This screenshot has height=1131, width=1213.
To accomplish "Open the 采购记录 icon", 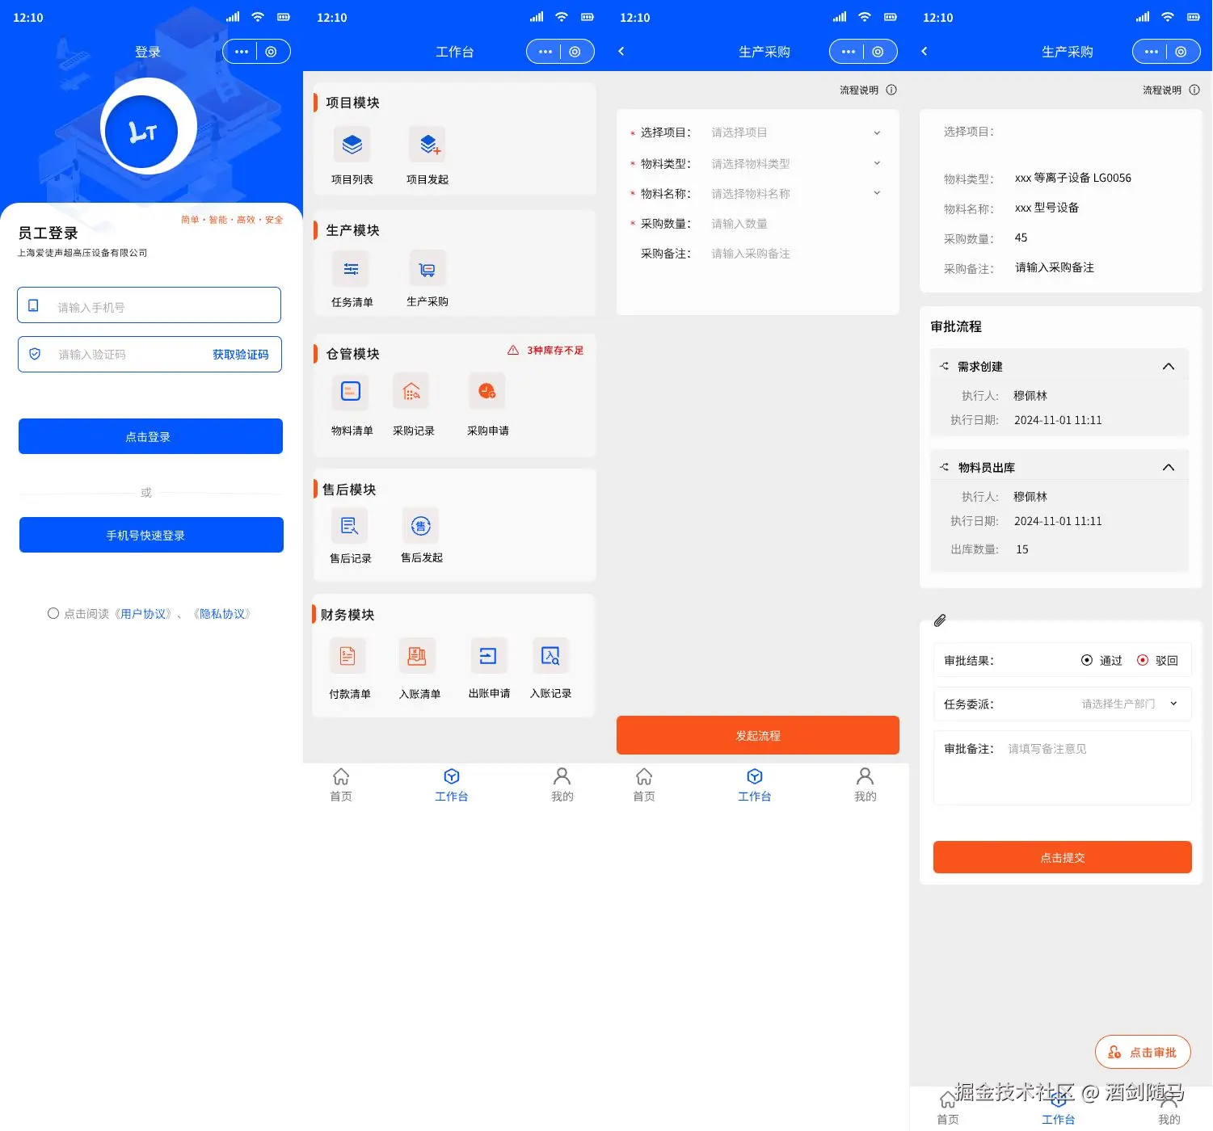I will pos(411,392).
